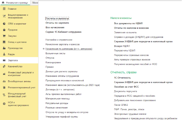Open Все начисления
The image size is (182, 120).
point(55,27)
